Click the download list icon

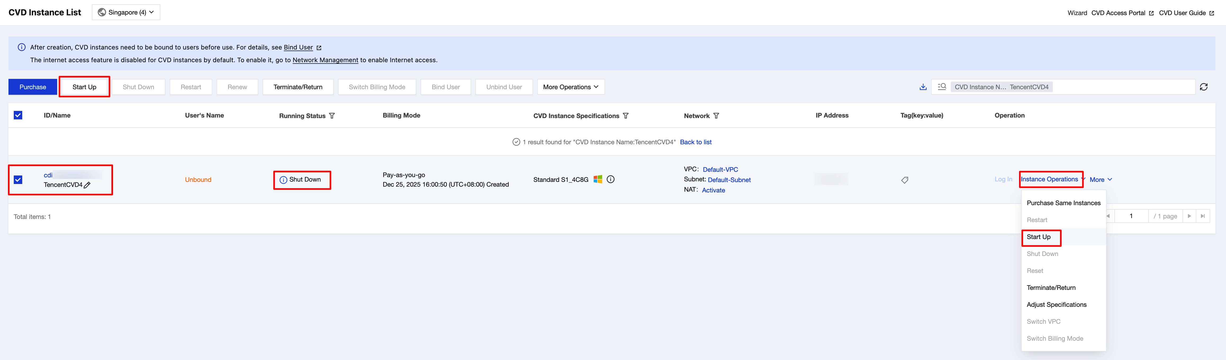(x=923, y=87)
